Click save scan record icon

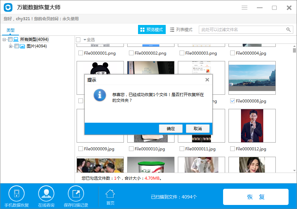tap(76, 193)
